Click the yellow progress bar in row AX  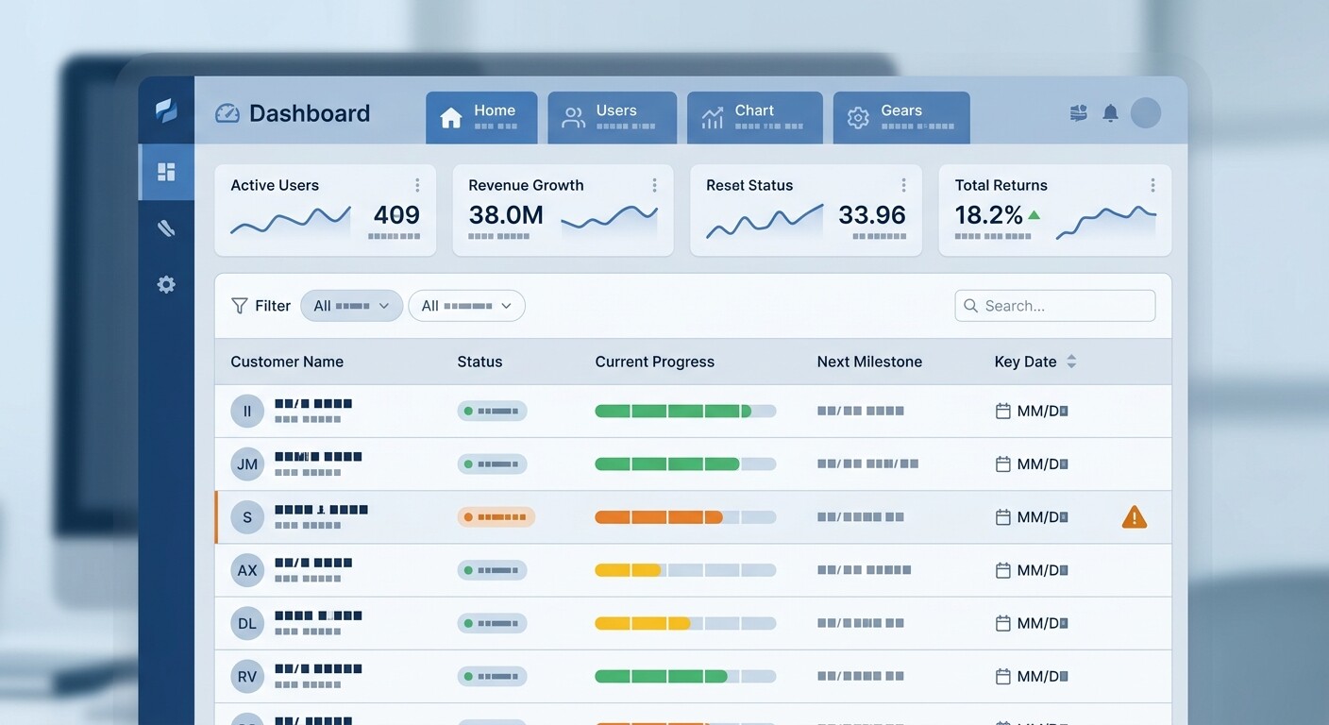tap(685, 570)
